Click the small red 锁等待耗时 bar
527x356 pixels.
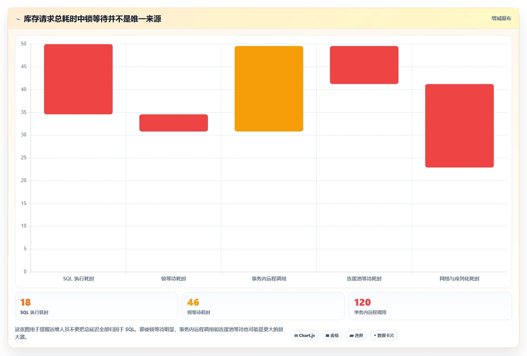coord(174,123)
